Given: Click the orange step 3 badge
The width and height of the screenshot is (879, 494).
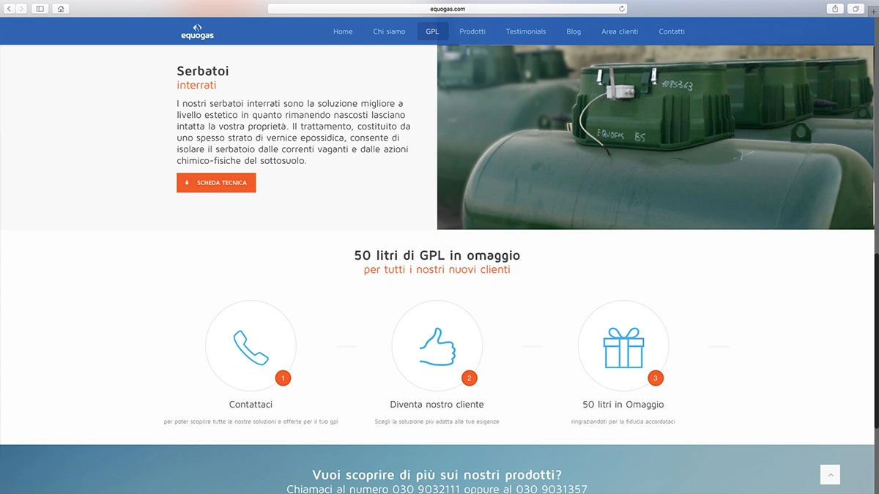Looking at the screenshot, I should (656, 378).
